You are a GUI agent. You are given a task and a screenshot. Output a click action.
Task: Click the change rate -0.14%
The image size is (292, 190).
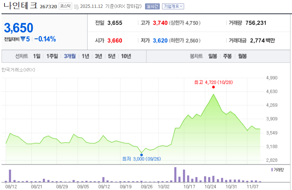pos(45,39)
